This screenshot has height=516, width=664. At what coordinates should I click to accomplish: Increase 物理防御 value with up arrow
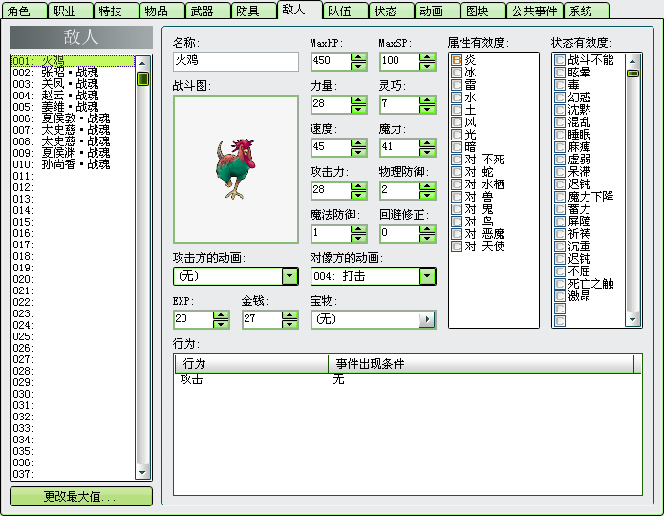pos(427,186)
